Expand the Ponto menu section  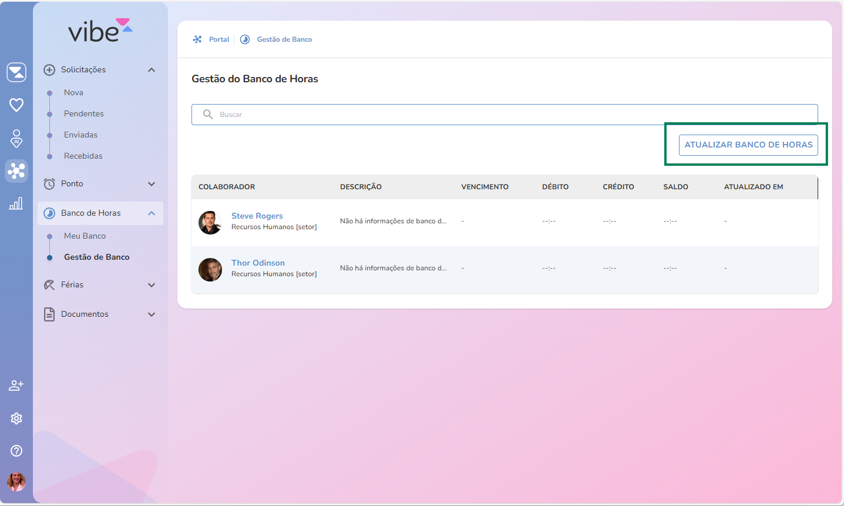click(152, 184)
